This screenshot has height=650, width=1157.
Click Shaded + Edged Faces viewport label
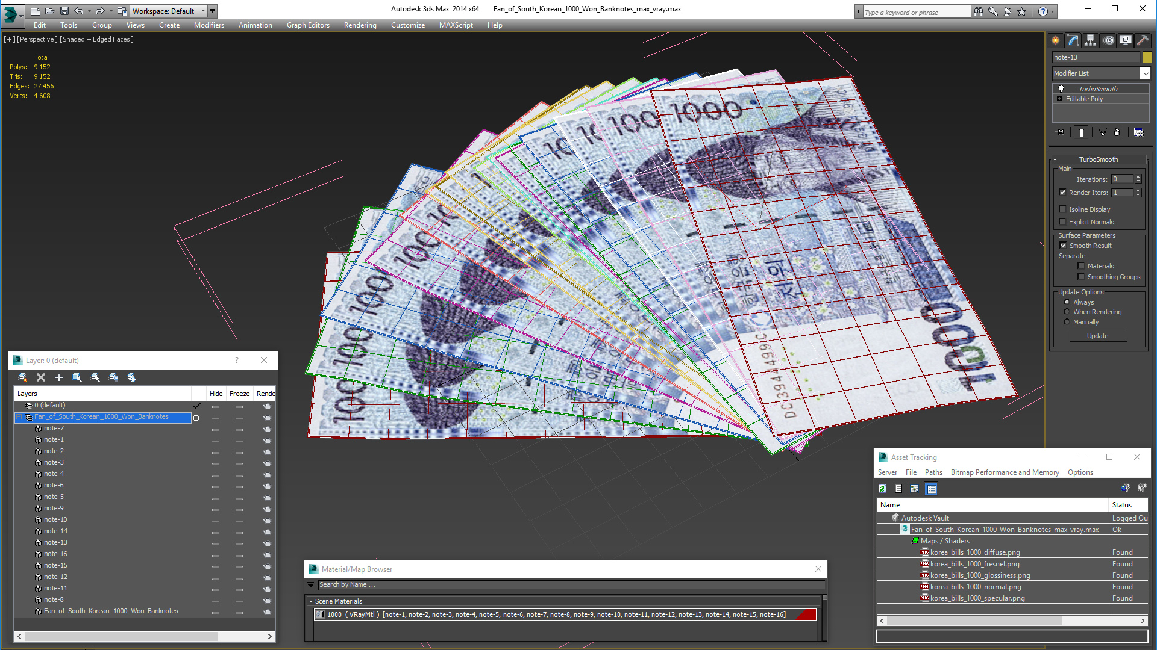click(x=97, y=39)
